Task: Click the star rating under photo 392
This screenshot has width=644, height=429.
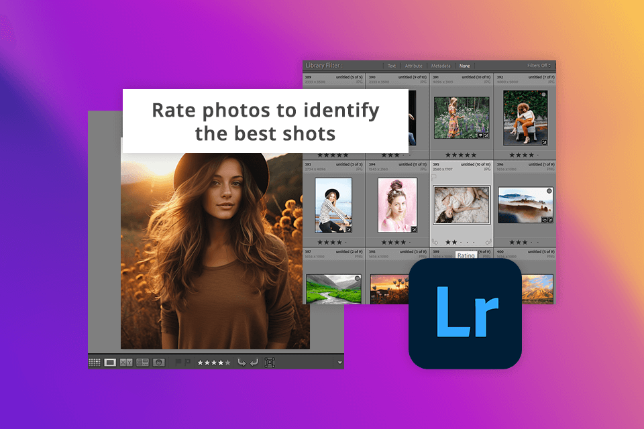Action: 524,155
